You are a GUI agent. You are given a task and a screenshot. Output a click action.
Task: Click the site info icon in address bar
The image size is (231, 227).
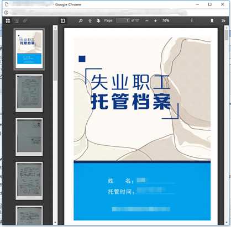[6, 13]
